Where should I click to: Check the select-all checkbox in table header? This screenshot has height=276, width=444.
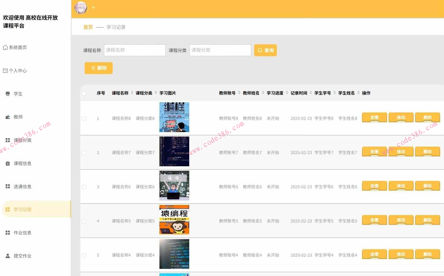(x=84, y=93)
